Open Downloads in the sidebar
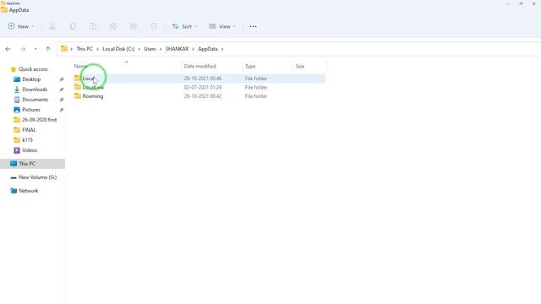This screenshot has width=541, height=304. (35, 90)
